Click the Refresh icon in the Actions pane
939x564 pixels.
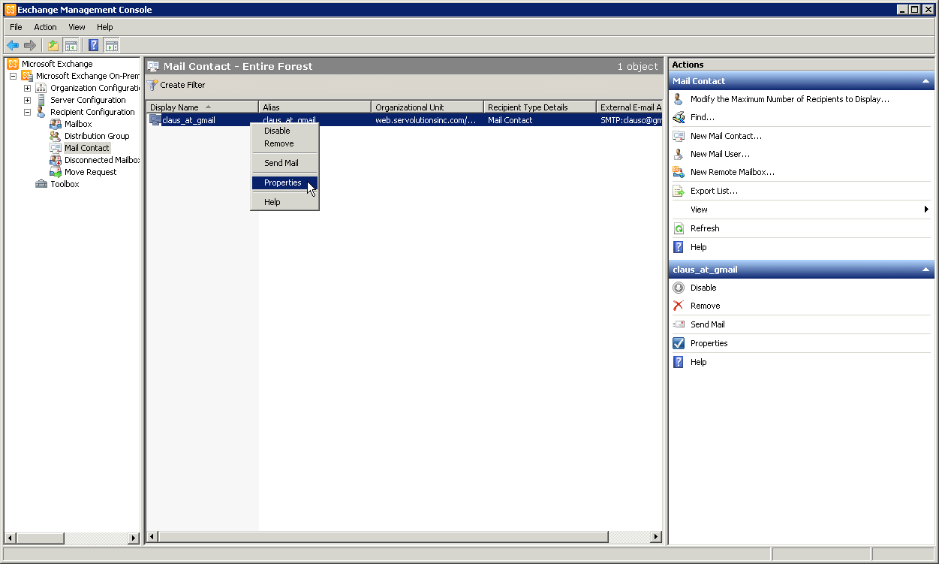pyautogui.click(x=678, y=228)
